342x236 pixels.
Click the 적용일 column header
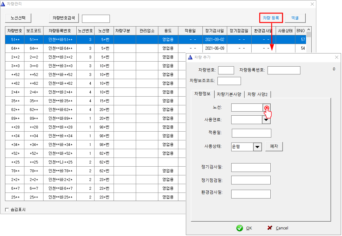click(191, 31)
